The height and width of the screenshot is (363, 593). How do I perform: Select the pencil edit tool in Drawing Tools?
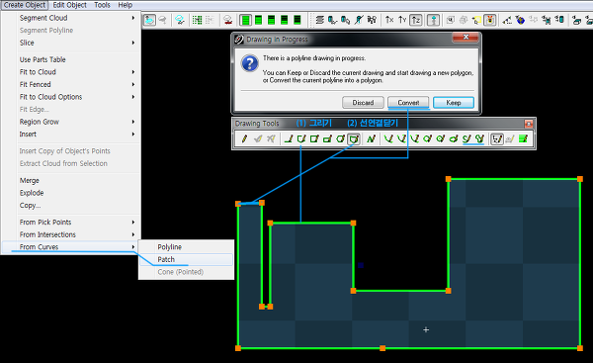coord(244,139)
